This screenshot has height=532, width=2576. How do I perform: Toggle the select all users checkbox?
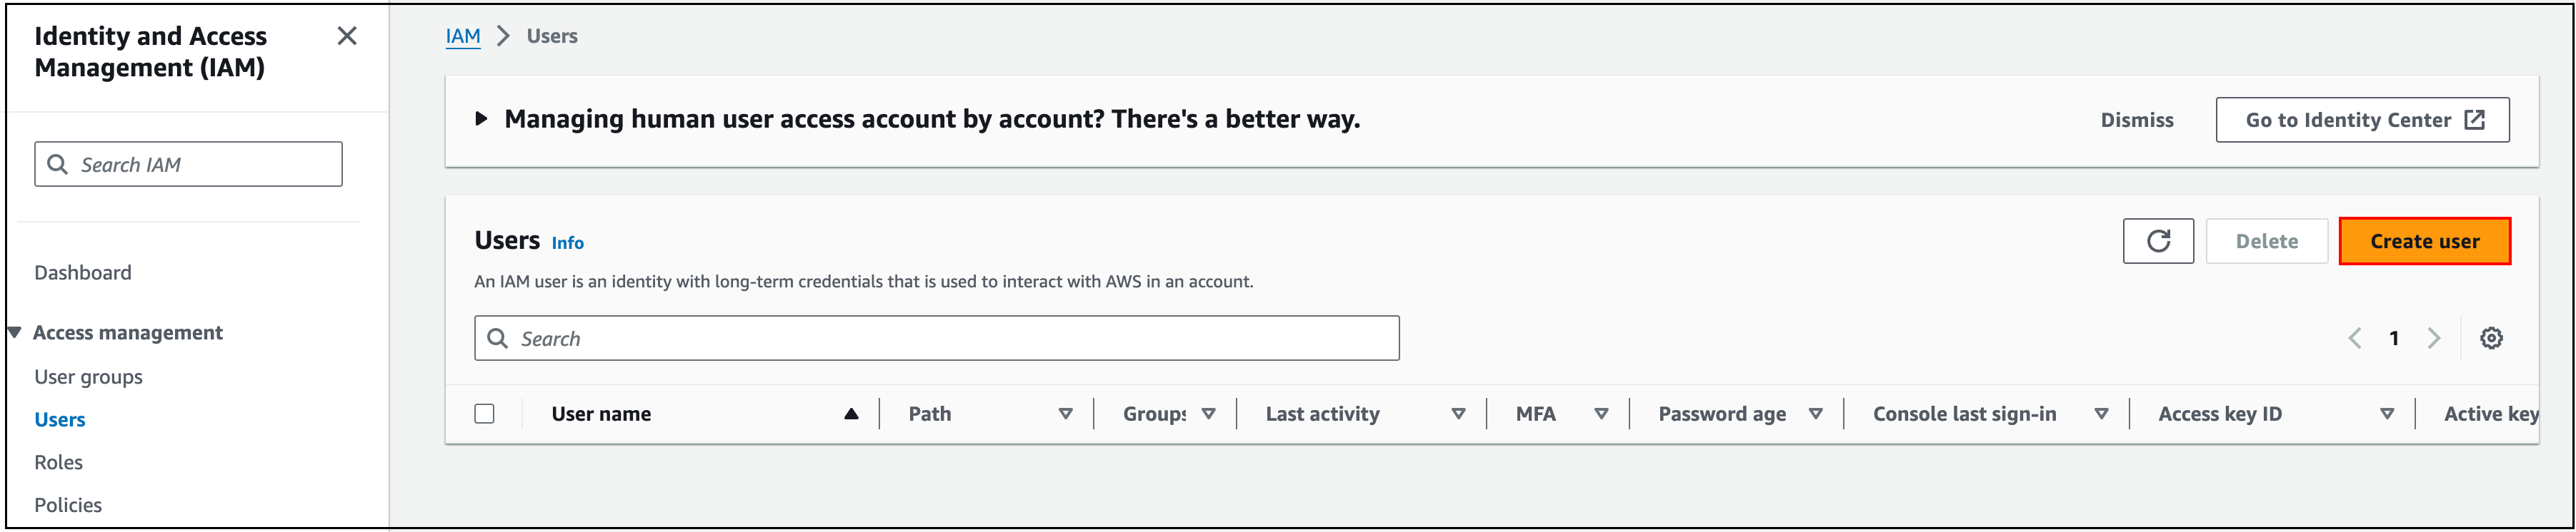484,414
